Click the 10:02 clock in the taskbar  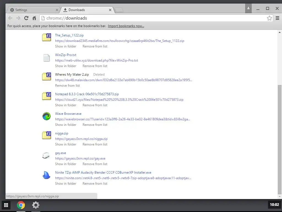coord(274,205)
